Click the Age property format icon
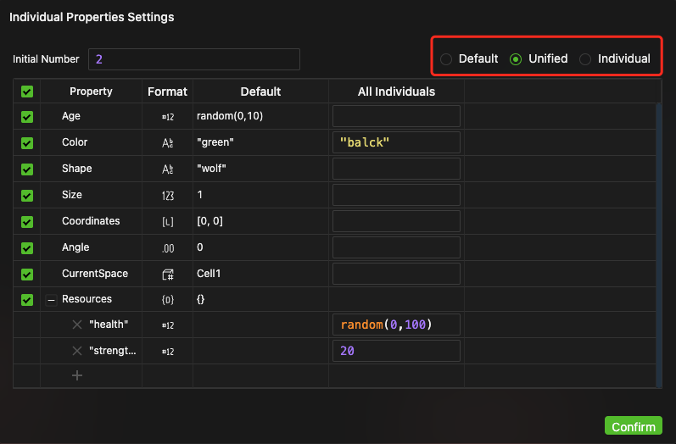This screenshot has height=444, width=676. (167, 116)
